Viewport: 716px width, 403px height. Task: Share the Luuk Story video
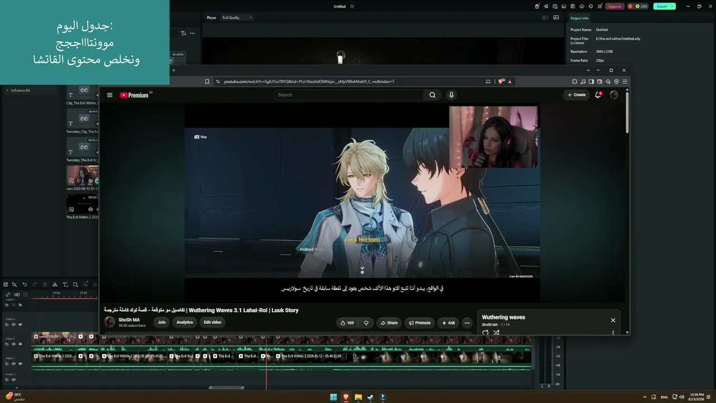pyautogui.click(x=389, y=322)
